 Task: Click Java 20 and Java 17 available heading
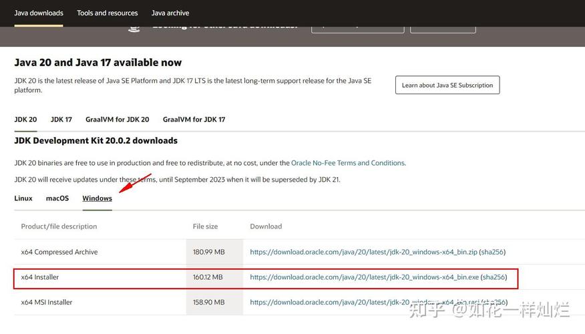click(x=97, y=62)
